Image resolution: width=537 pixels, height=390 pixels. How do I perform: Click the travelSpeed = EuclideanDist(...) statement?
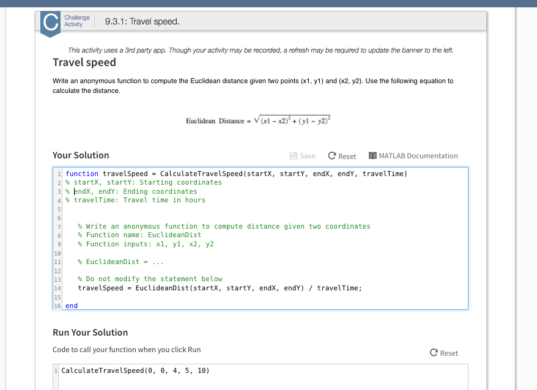point(220,288)
